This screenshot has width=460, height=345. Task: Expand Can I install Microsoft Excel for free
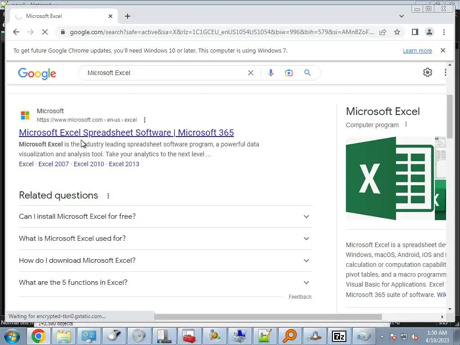coord(165,217)
